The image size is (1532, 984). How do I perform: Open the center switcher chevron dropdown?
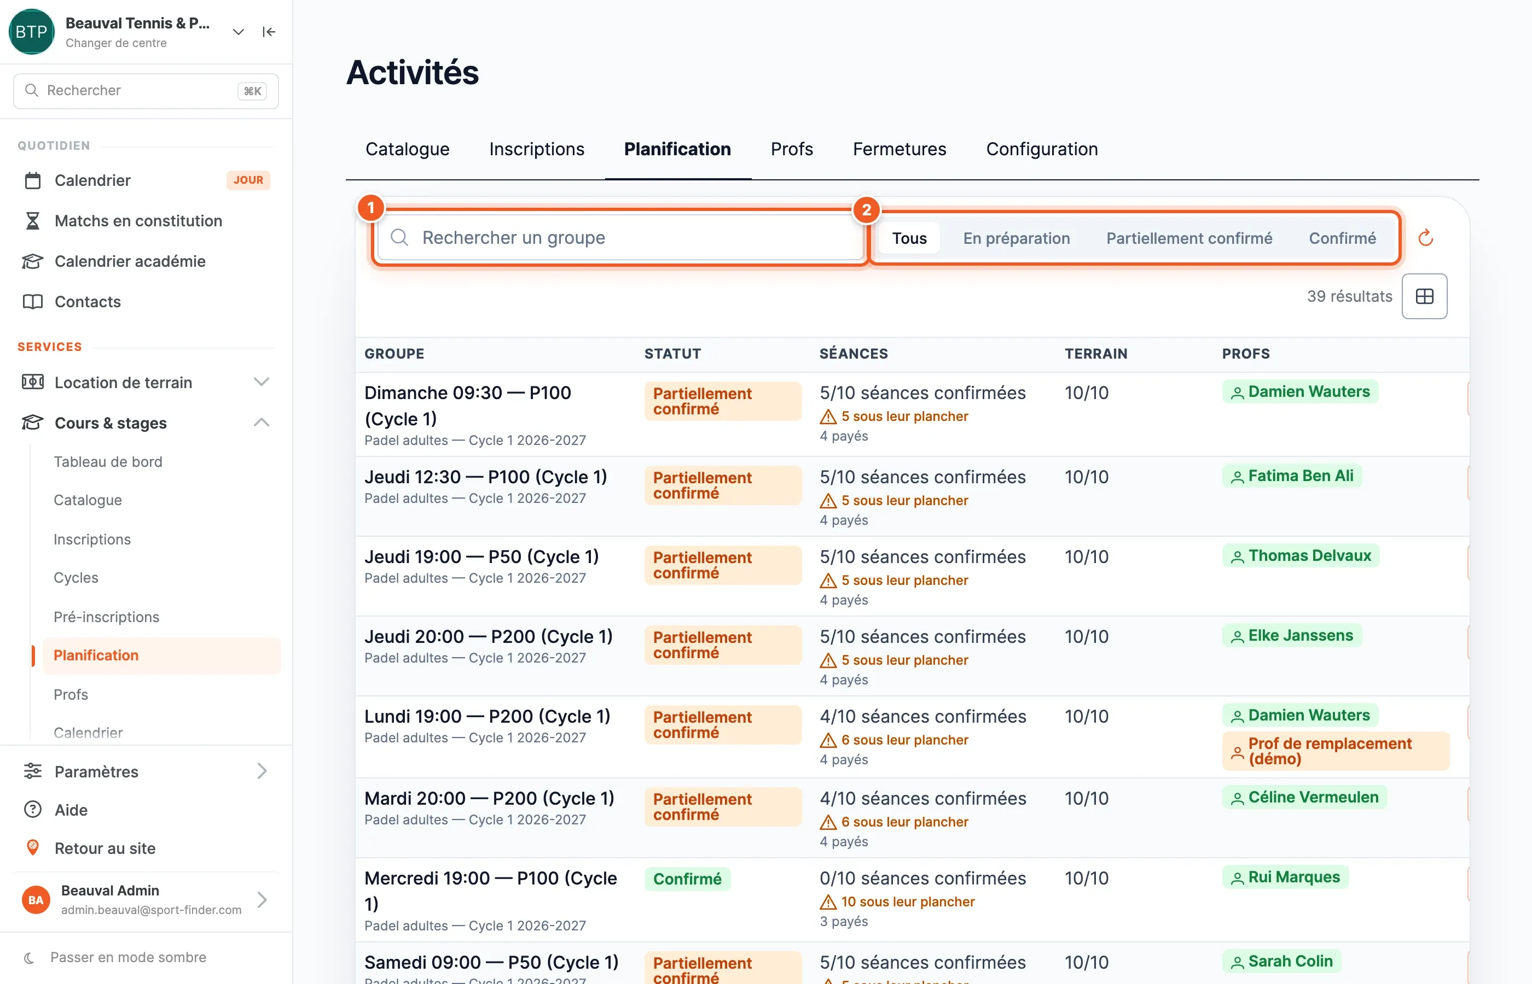point(239,32)
